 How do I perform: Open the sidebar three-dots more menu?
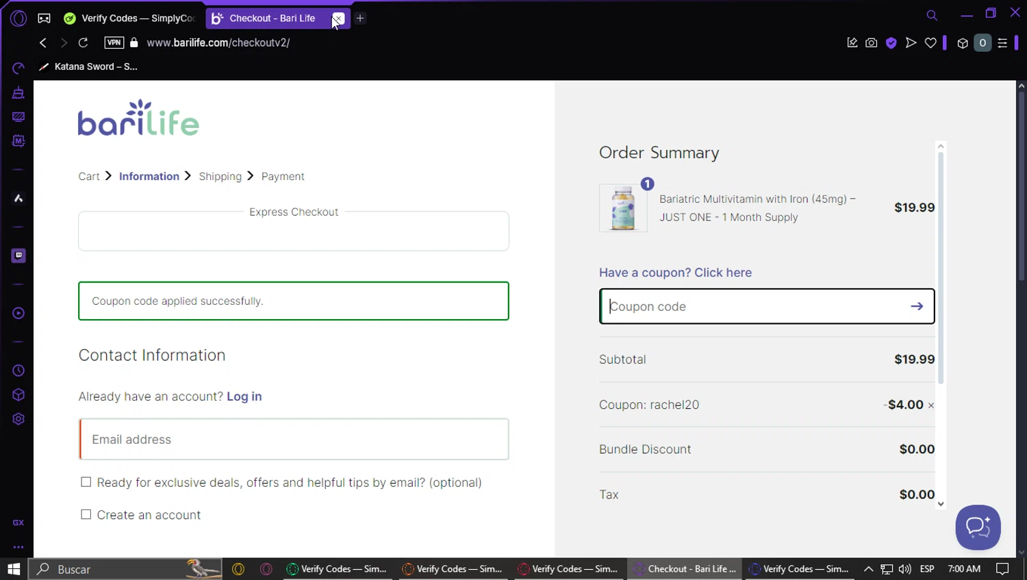tap(18, 547)
